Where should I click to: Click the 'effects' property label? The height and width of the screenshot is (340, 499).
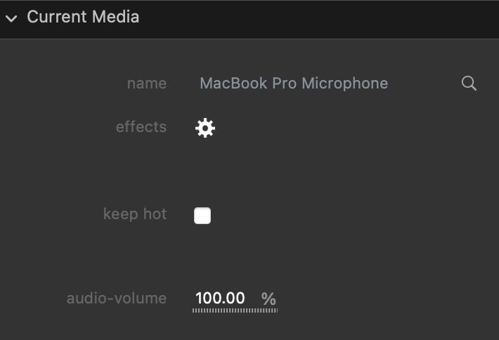pyautogui.click(x=141, y=127)
